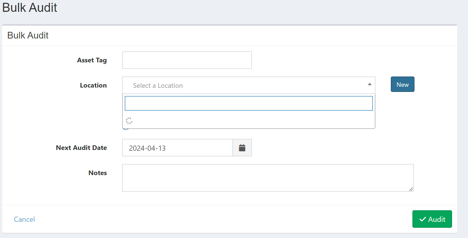Click the loading spinner in the location dropdown

tap(129, 121)
